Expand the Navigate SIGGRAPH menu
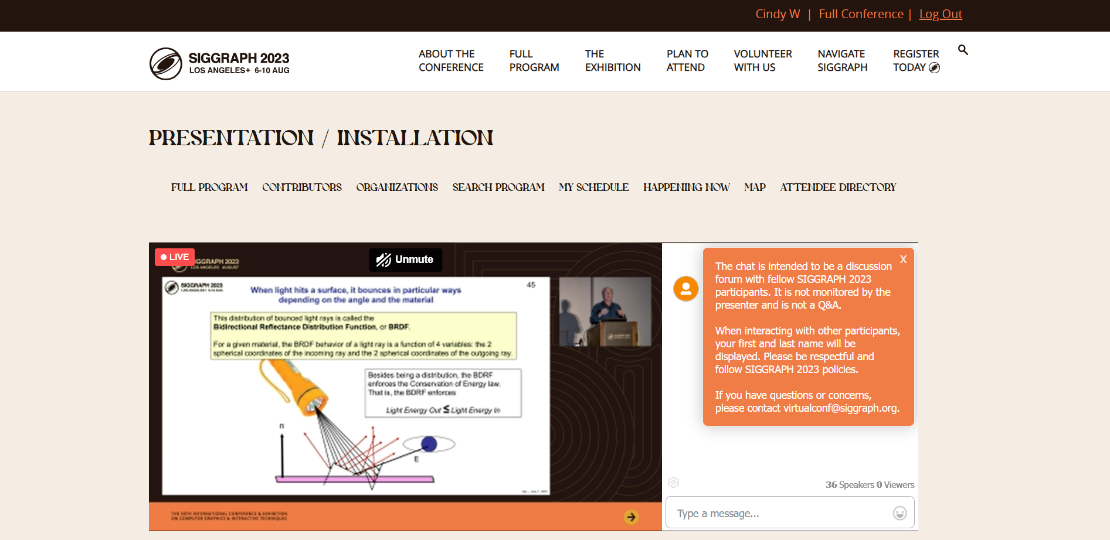Screen dimensions: 1110x540 [842, 61]
